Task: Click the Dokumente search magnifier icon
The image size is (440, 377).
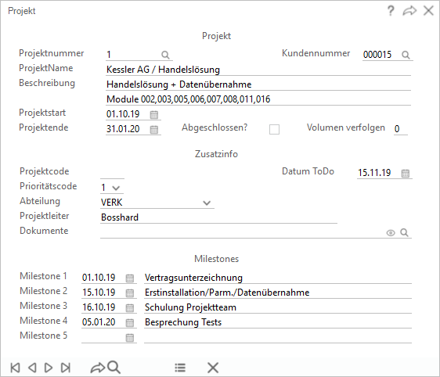Action: (404, 232)
